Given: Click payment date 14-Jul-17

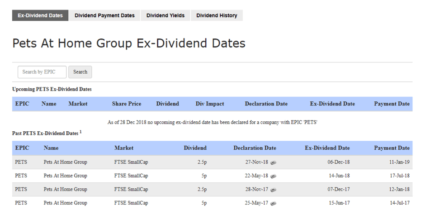Looking at the screenshot, I should 400,203.
